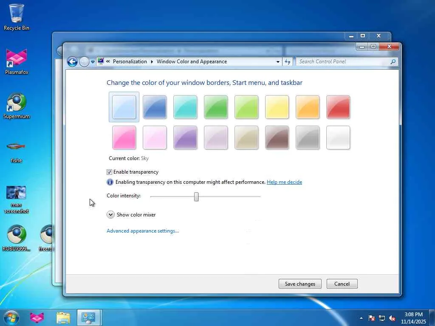Screen dimensions: 435x326
Task: Select the Plasmafox desktop shortcut
Action: [17, 62]
